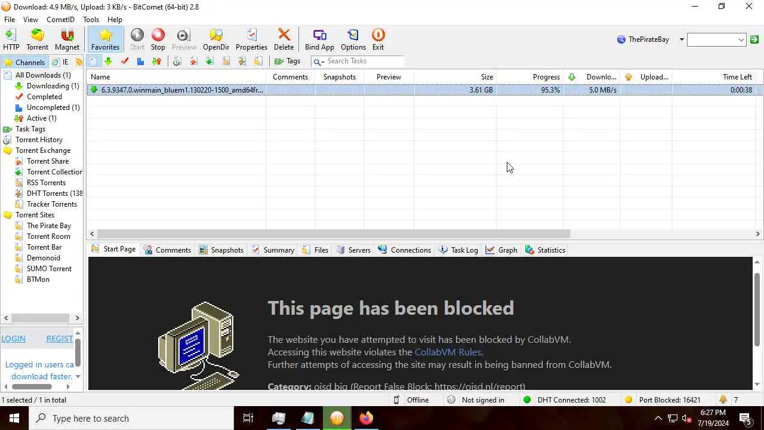Screen dimensions: 764x430
Task: Open the View menu
Action: tap(30, 20)
